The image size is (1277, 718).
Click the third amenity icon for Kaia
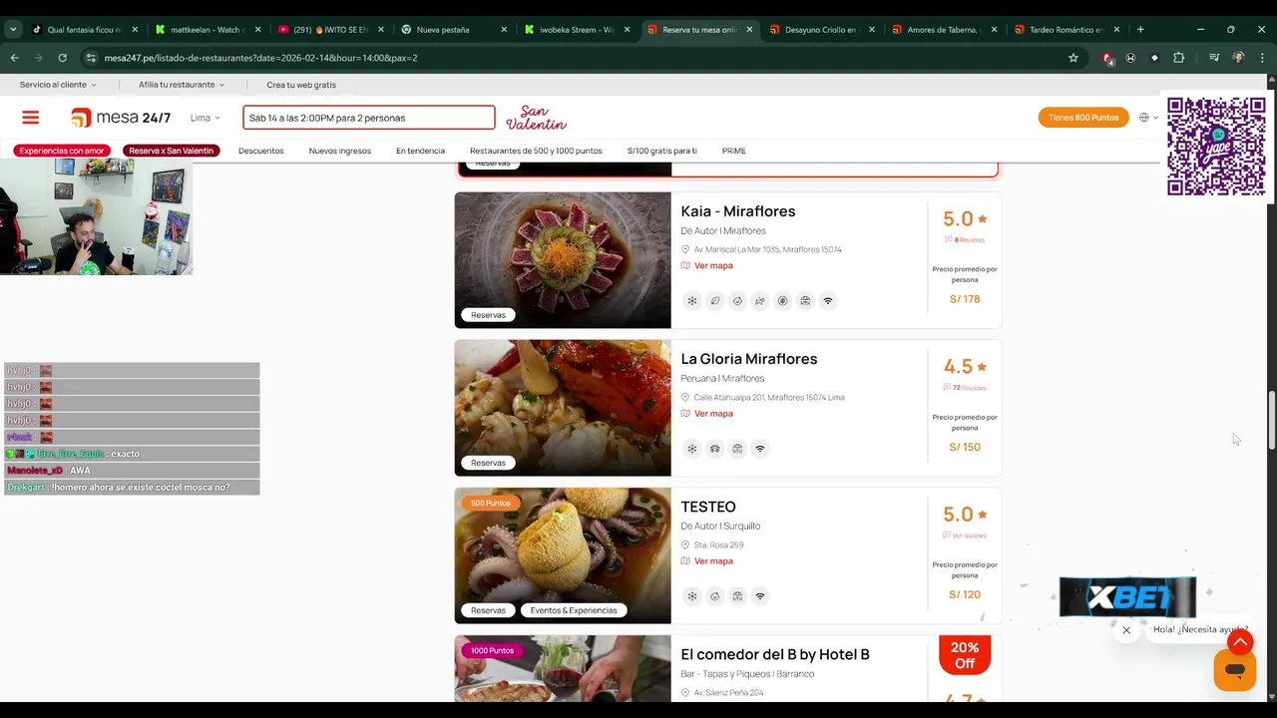pos(737,300)
